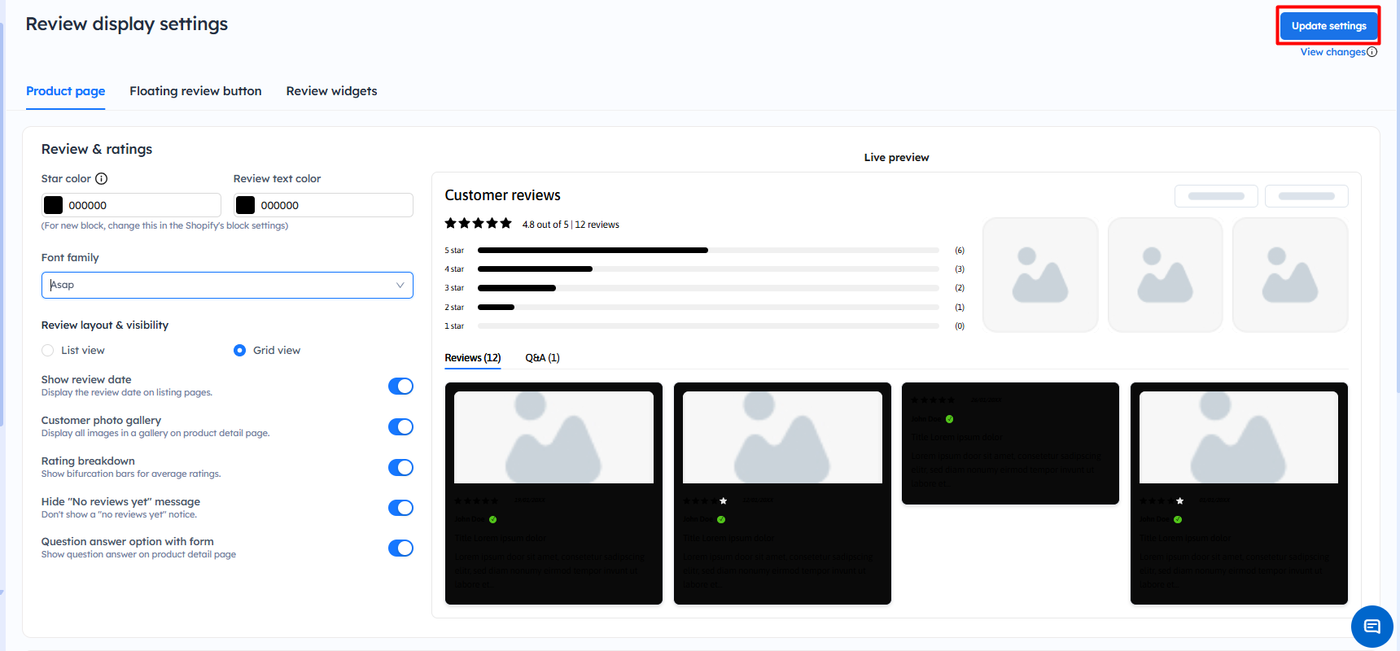Click the Update settings button
The width and height of the screenshot is (1400, 651).
pyautogui.click(x=1328, y=26)
